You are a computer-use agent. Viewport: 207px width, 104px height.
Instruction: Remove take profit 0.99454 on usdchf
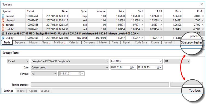(161, 29)
